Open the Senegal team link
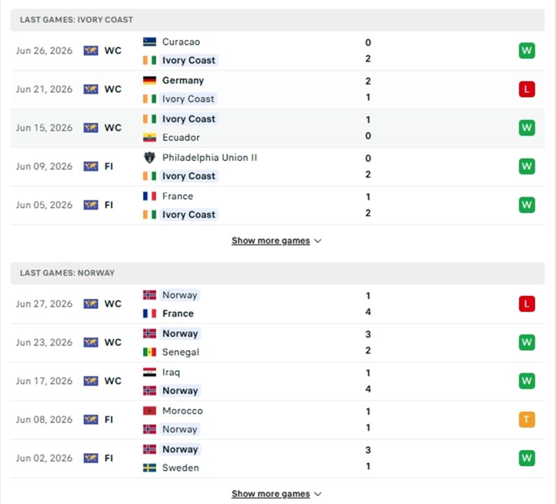Screen dimensions: 556x504 click(x=180, y=352)
